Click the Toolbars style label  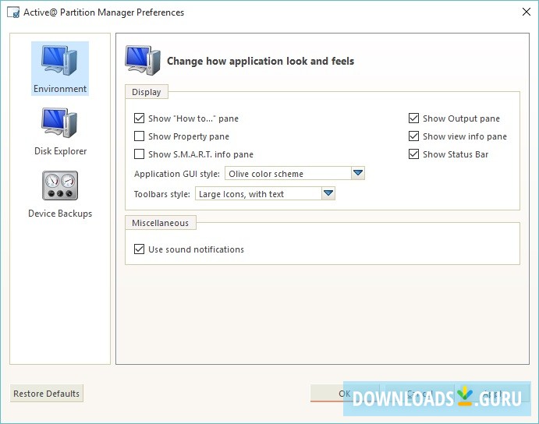[x=162, y=194]
